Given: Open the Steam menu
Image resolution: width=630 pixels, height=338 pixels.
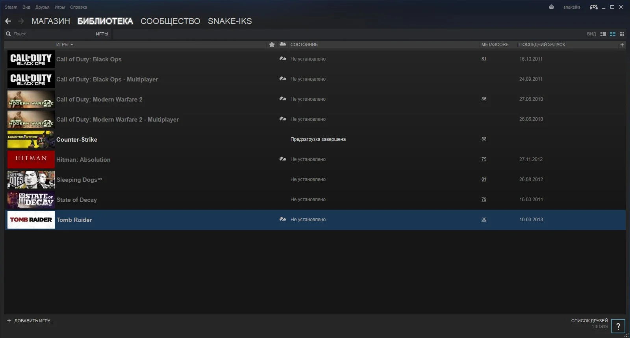Looking at the screenshot, I should click(x=11, y=7).
